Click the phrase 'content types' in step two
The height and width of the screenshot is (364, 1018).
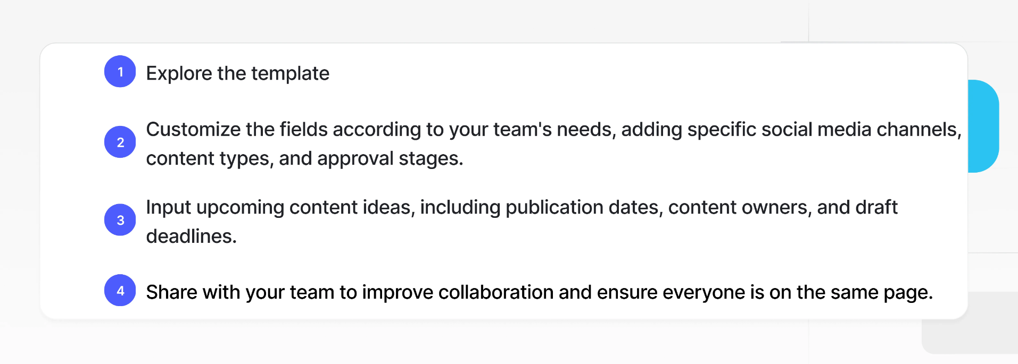[x=208, y=158]
